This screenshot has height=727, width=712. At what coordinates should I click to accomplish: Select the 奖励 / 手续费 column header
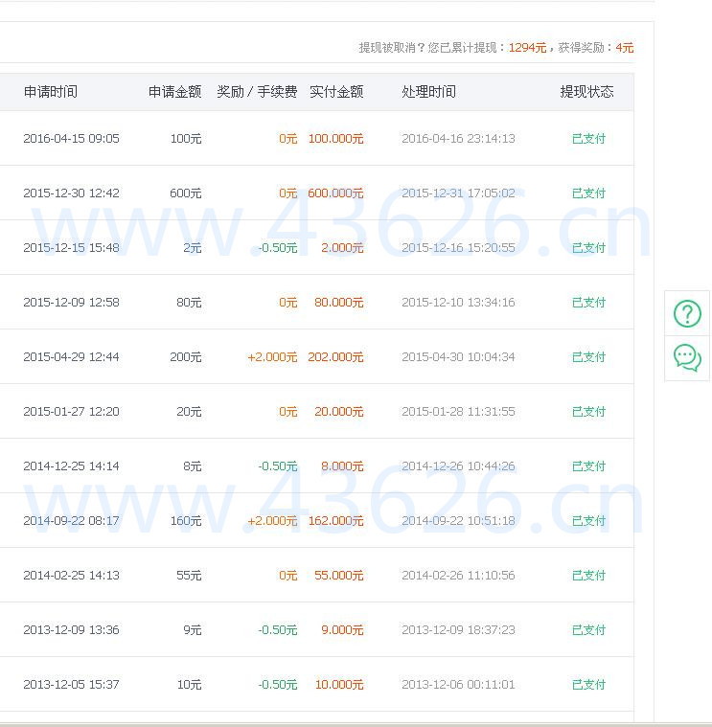tap(257, 92)
